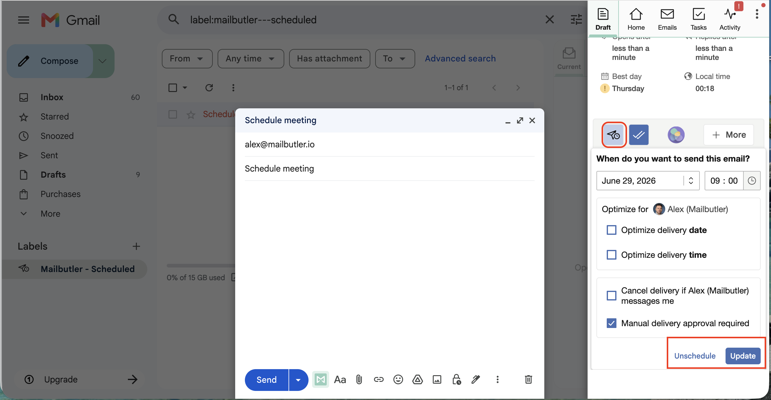
Task: Clear the search with the X icon
Action: pos(549,20)
